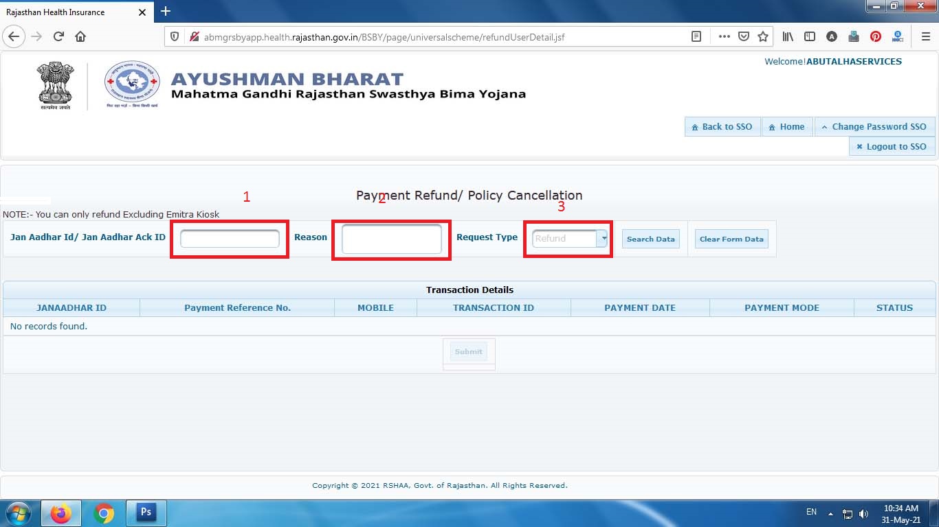Click the network tray icon
This screenshot has height=527, width=939.
[x=848, y=513]
